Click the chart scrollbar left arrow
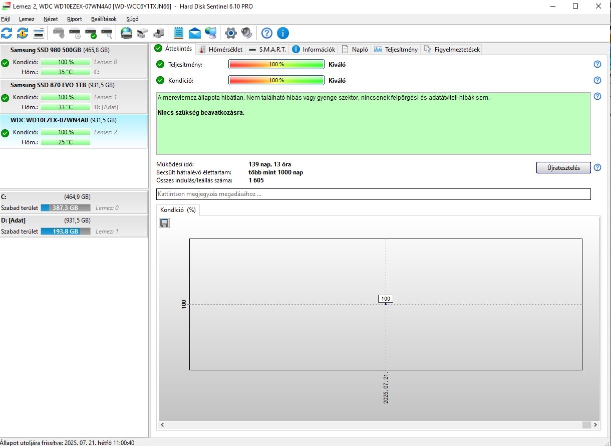611x446 pixels. (162, 424)
